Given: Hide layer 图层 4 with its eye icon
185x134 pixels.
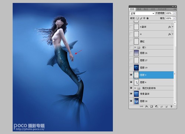Looking at the screenshot, I should pos(131,82).
